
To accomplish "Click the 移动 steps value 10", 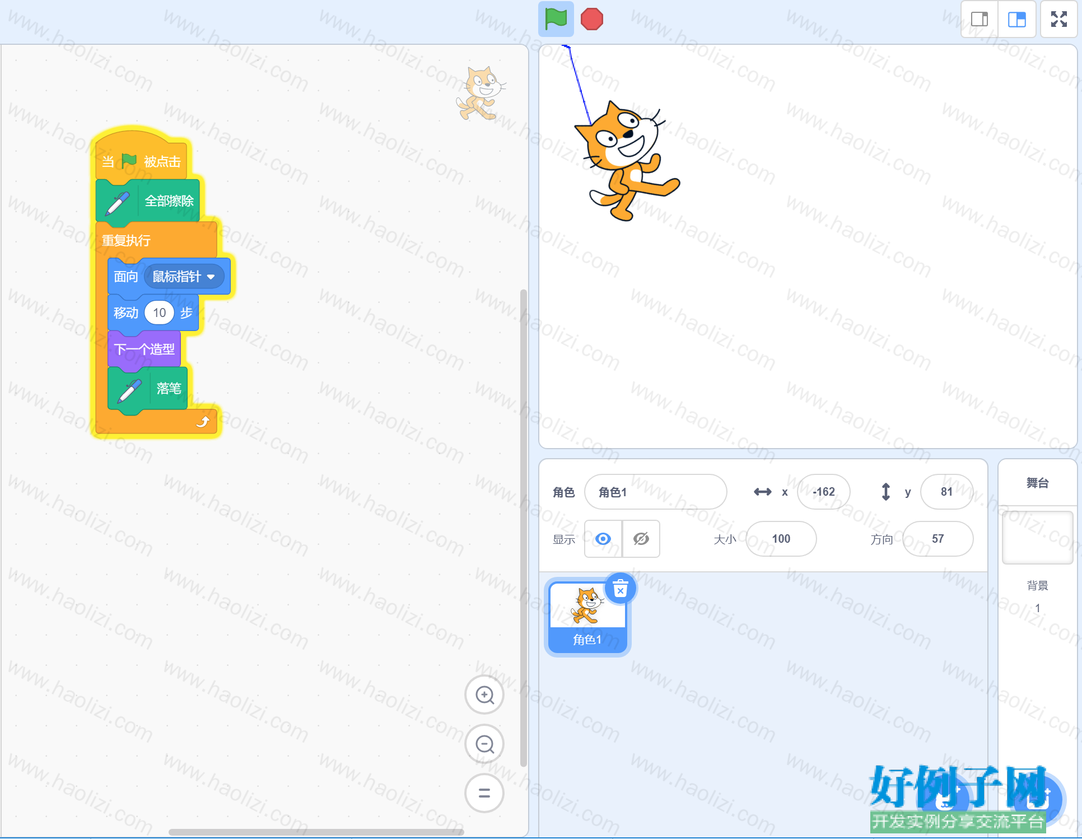I will point(160,313).
